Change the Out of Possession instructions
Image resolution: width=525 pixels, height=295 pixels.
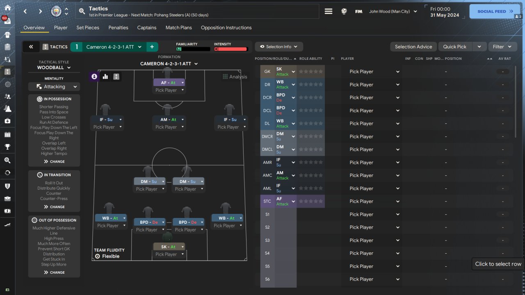coord(54,272)
